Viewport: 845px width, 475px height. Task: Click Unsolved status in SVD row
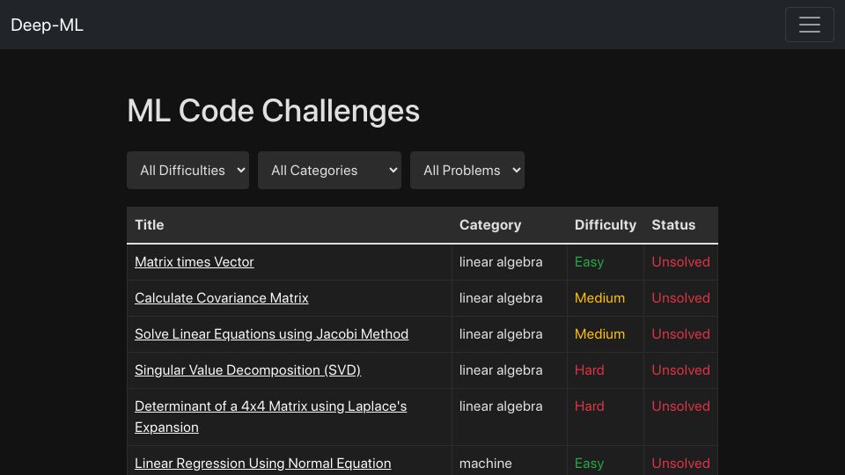680,370
